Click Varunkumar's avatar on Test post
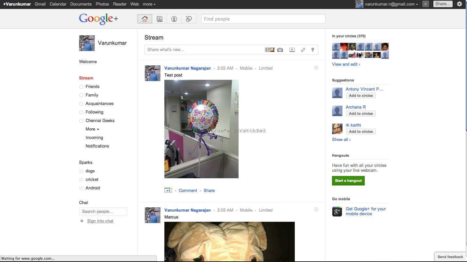Screen dimensions: 467x262 (x=153, y=73)
